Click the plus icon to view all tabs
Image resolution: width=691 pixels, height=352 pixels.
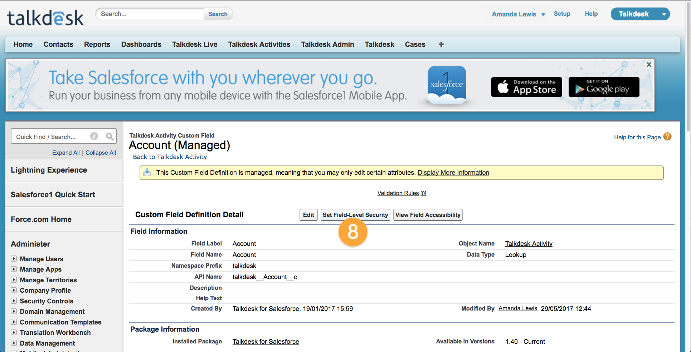[x=441, y=44]
